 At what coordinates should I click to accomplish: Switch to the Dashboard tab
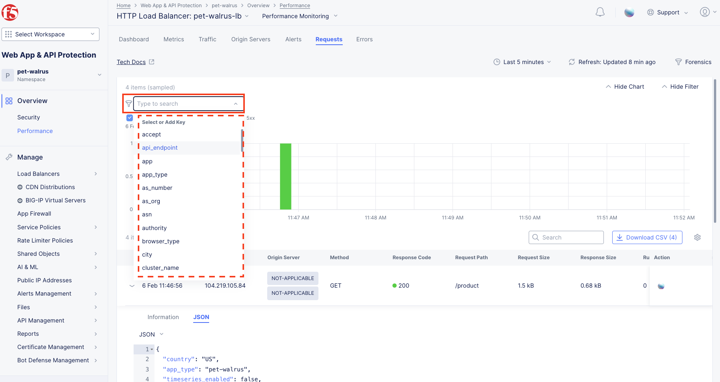pos(134,39)
